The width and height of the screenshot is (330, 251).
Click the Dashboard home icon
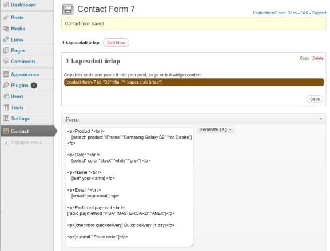(6, 5)
